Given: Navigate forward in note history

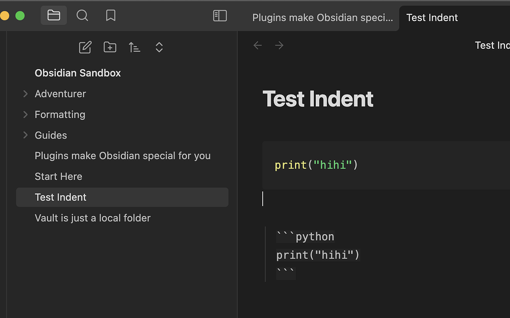Looking at the screenshot, I should pos(279,45).
